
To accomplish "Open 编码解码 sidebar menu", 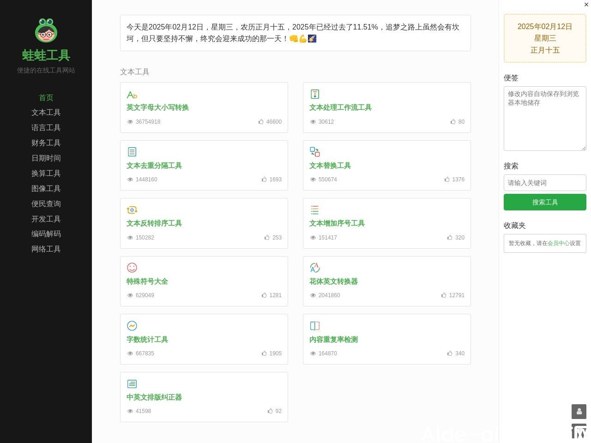I will tap(46, 234).
